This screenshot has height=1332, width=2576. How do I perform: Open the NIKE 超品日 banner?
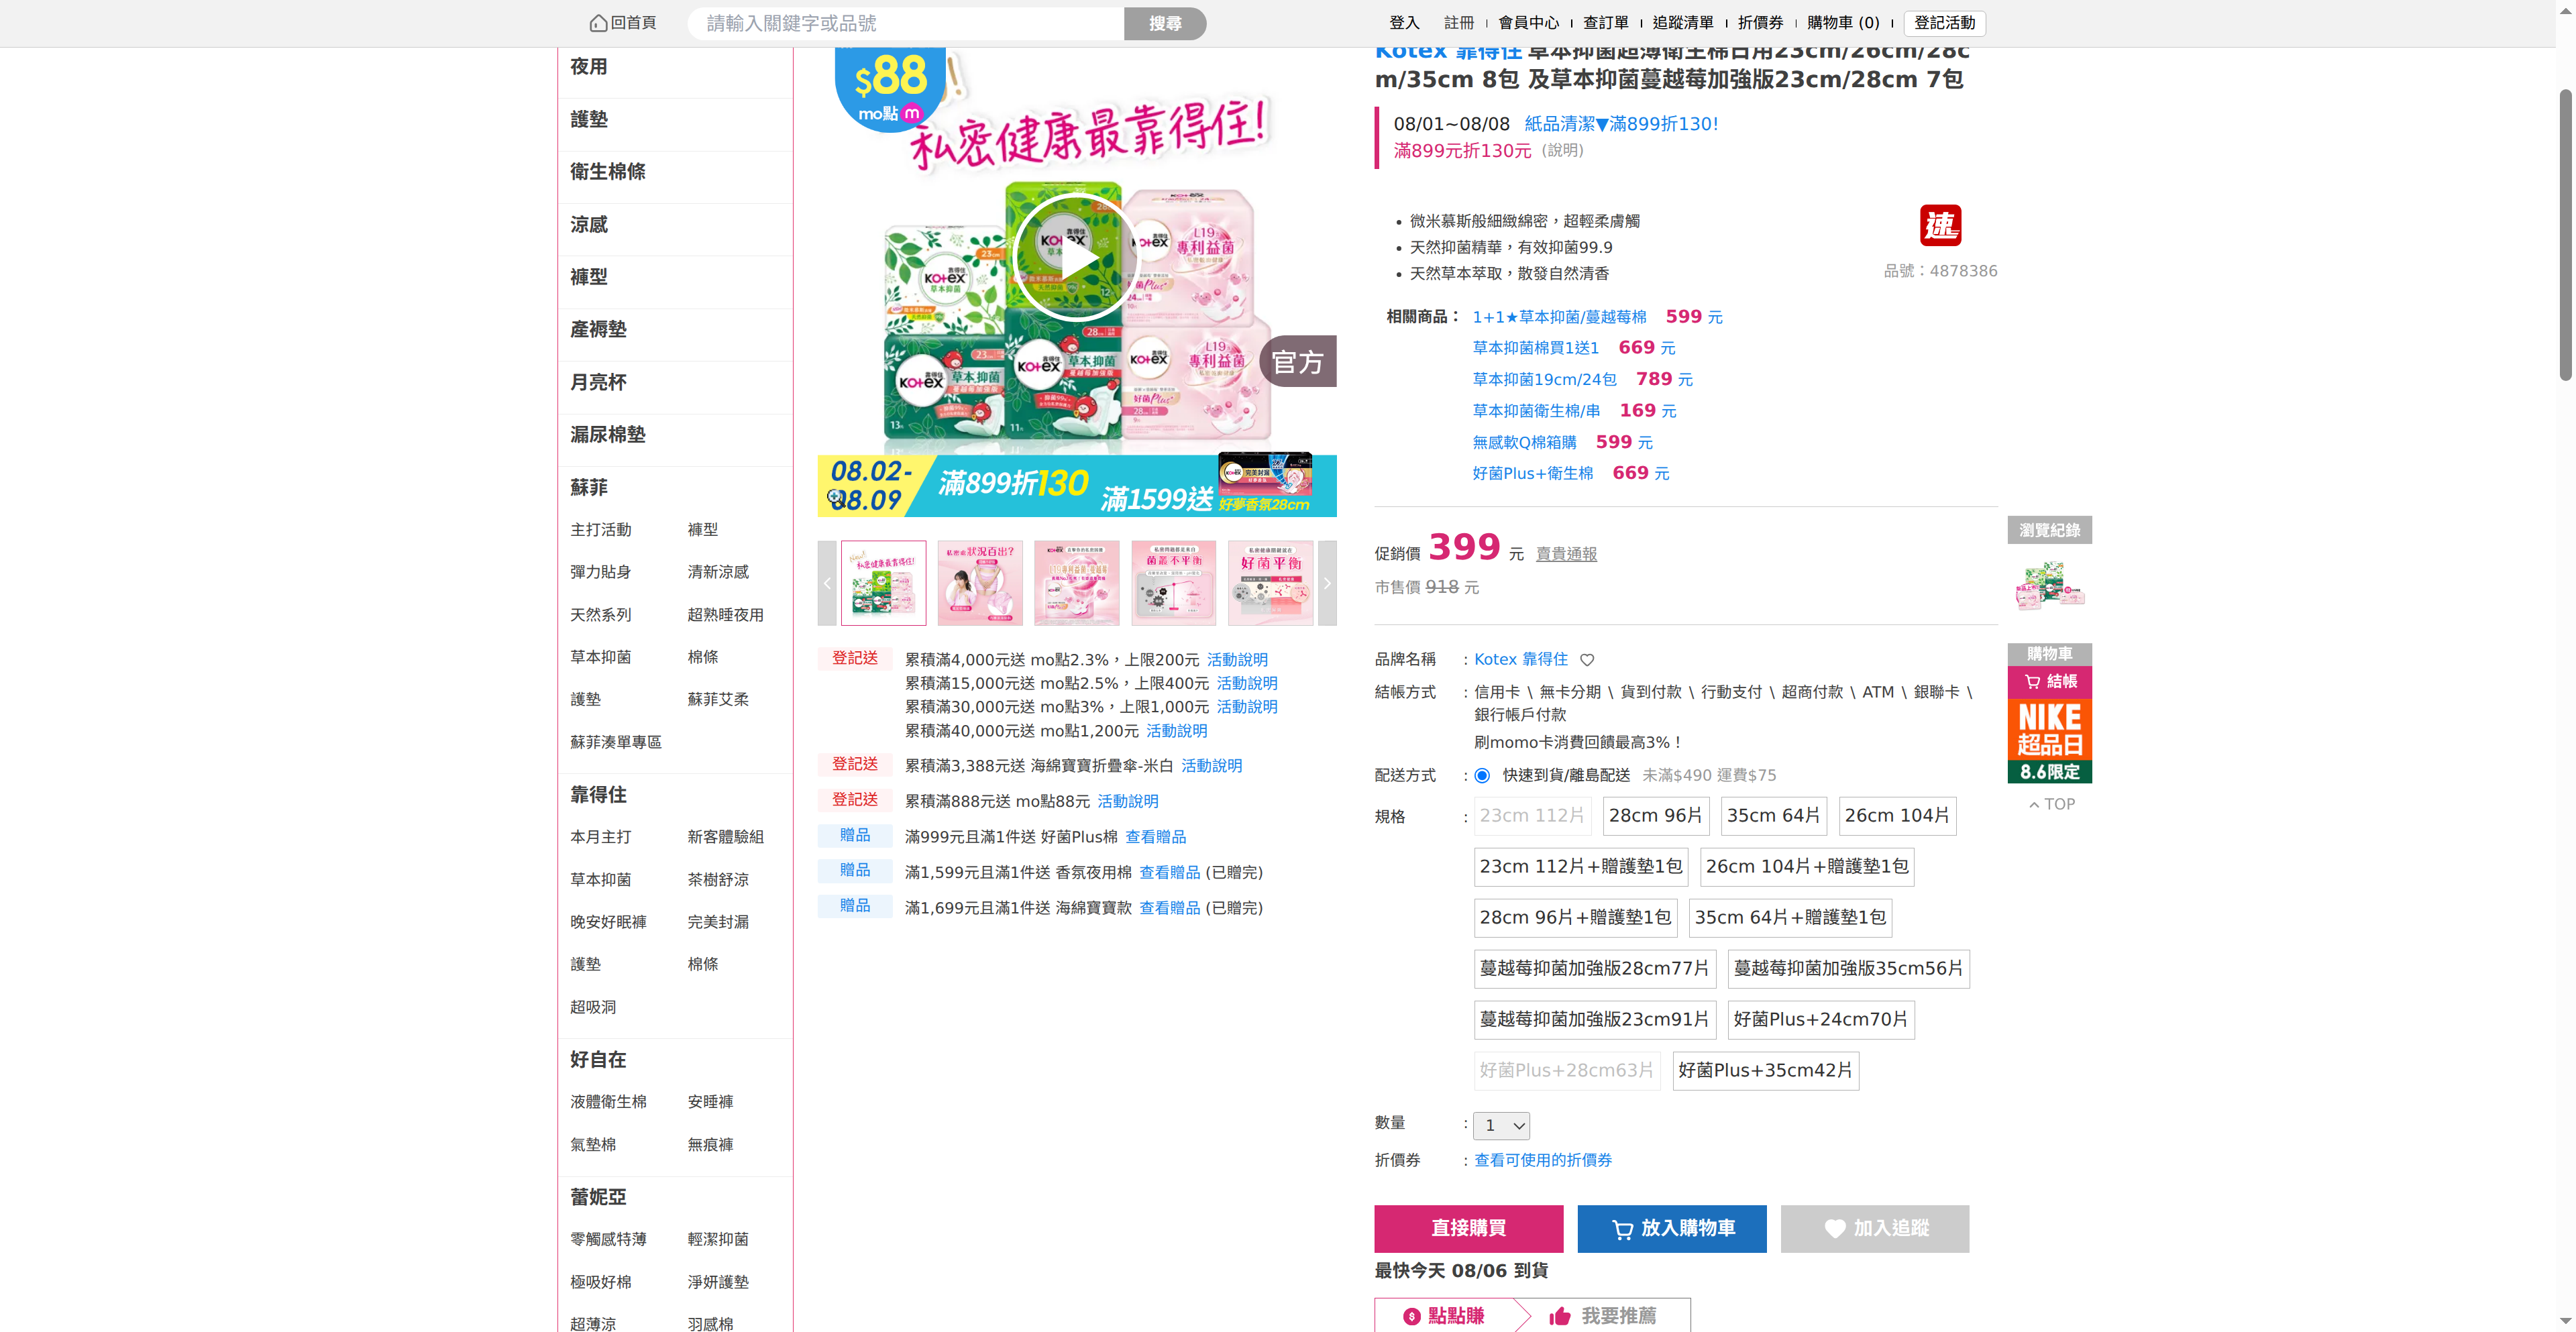point(2049,741)
